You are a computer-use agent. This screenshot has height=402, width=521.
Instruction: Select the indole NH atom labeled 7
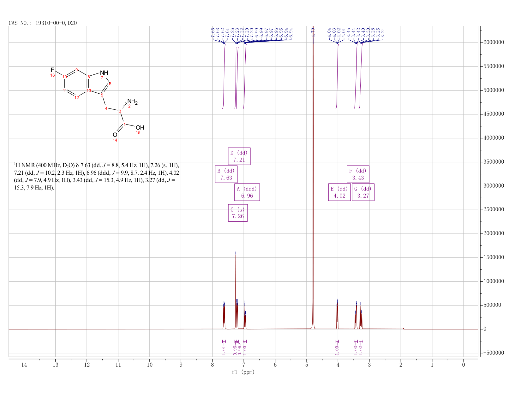[104, 73]
